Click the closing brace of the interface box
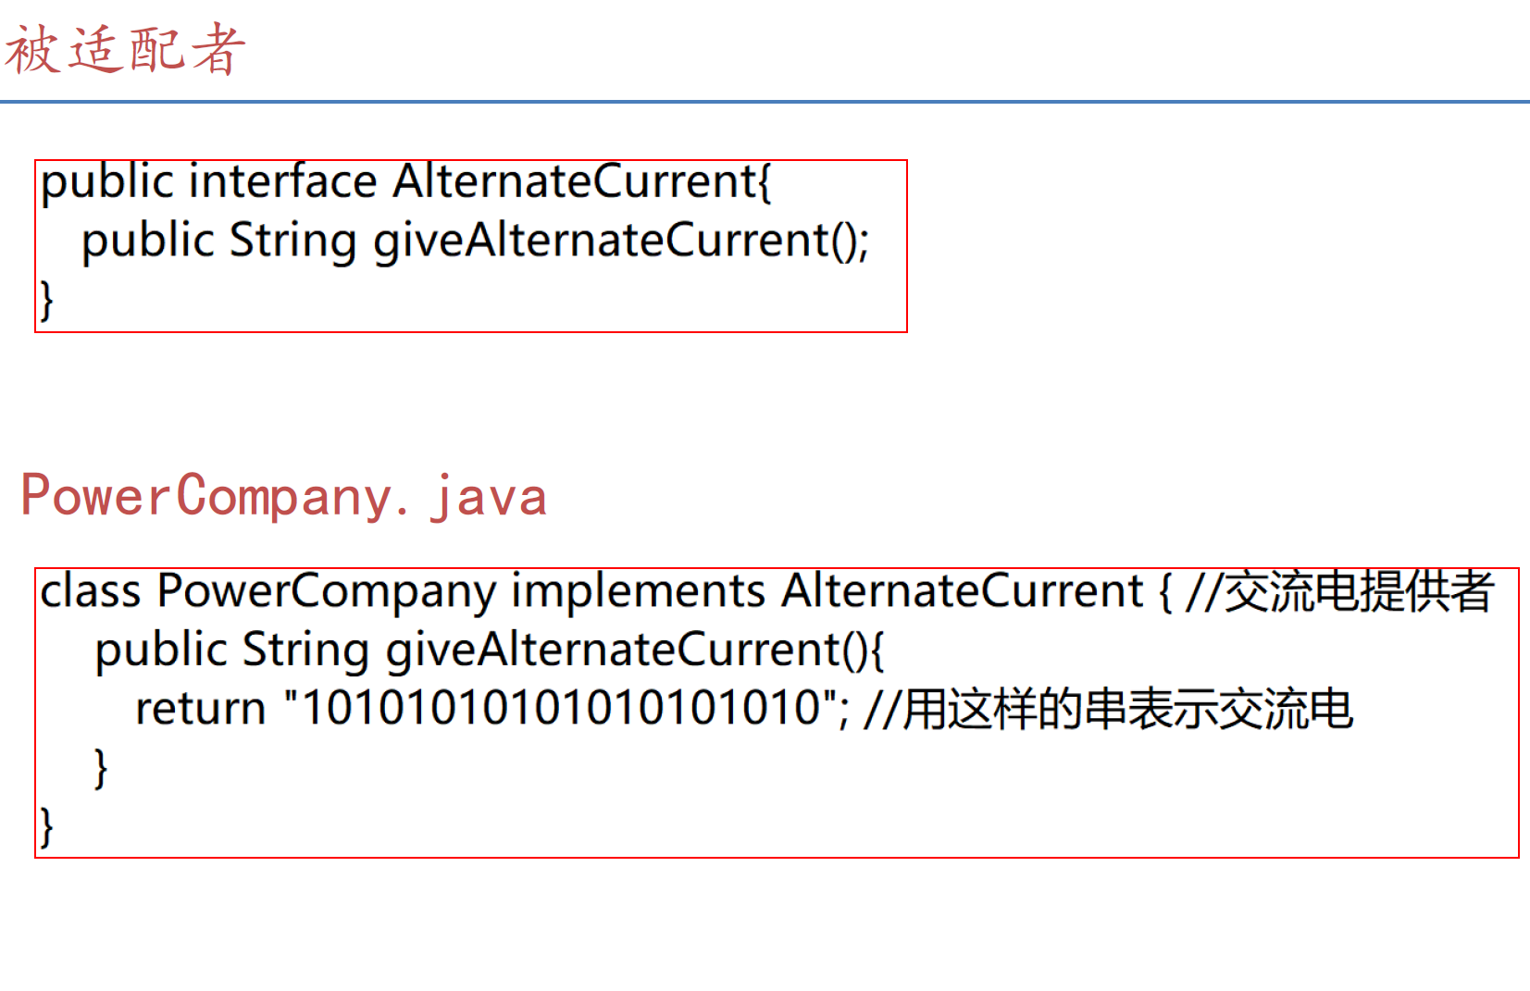 pos(46,301)
